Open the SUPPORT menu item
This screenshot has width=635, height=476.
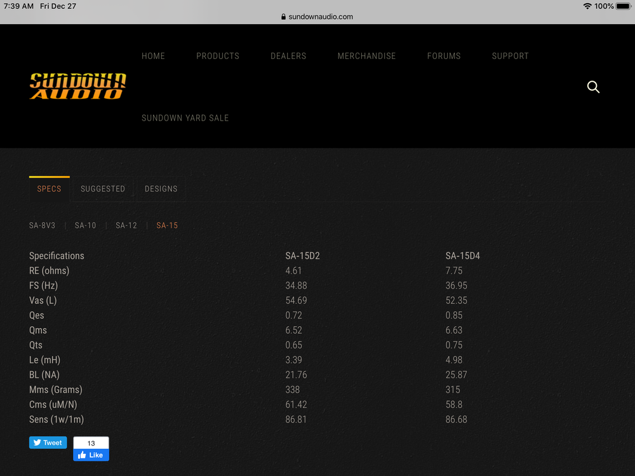click(x=511, y=56)
